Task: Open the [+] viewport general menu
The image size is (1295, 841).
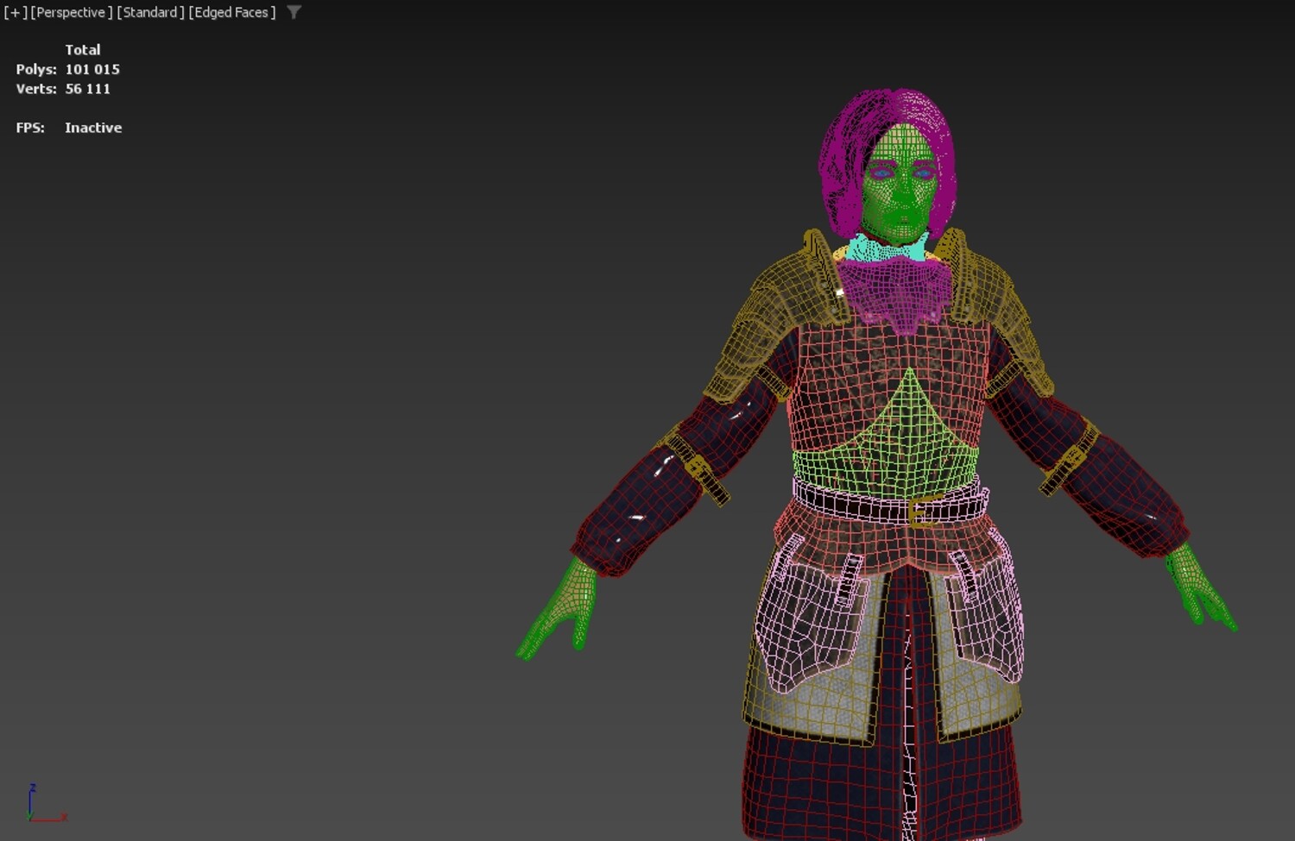Action: pyautogui.click(x=15, y=12)
